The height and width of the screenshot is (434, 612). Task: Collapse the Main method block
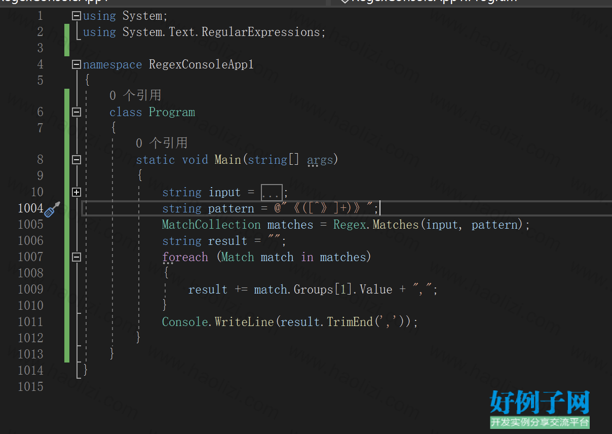tap(76, 160)
